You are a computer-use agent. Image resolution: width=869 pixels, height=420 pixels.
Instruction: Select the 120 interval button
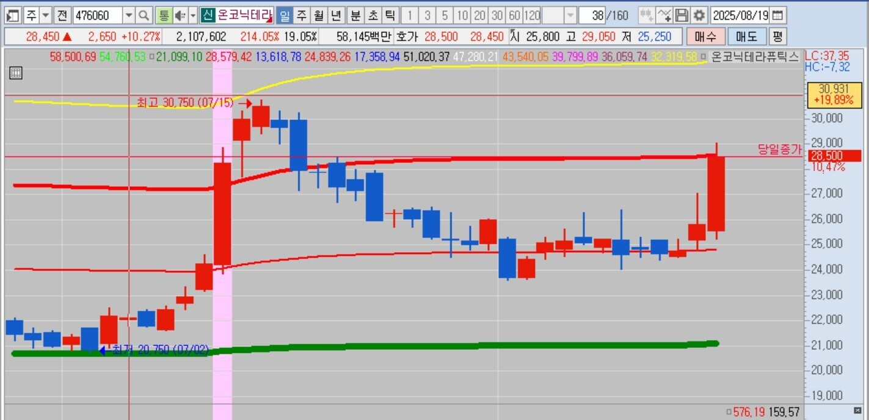click(x=533, y=15)
